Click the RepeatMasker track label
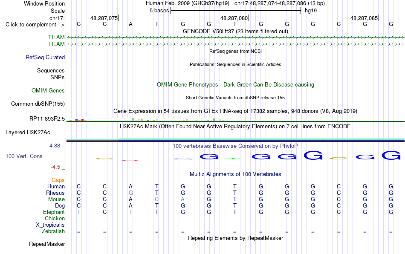 coord(47,244)
